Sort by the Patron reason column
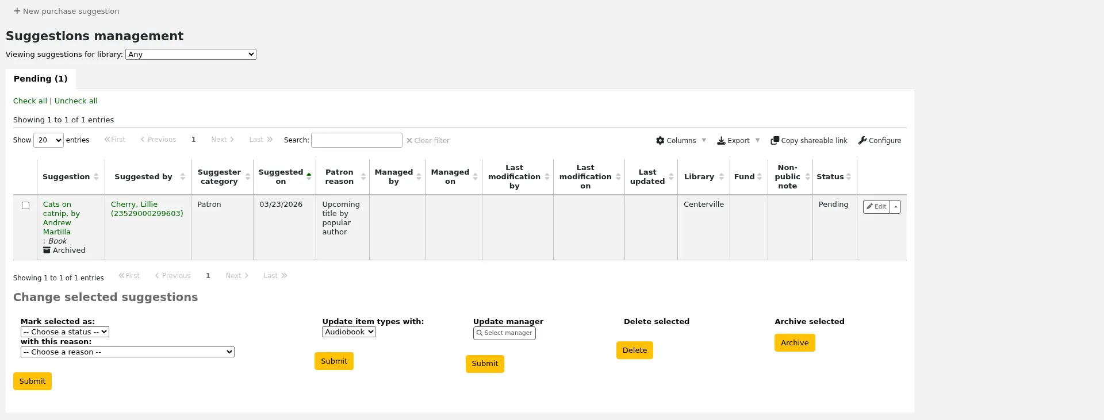Screen dimensions: 1104x420 click(x=343, y=176)
